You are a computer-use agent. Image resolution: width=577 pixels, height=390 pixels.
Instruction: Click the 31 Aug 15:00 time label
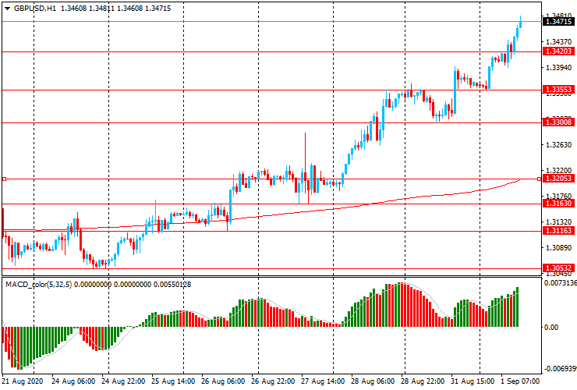tap(473, 381)
